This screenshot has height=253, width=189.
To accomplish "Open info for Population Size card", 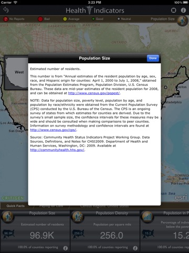I will pyautogui.click(x=66, y=248).
